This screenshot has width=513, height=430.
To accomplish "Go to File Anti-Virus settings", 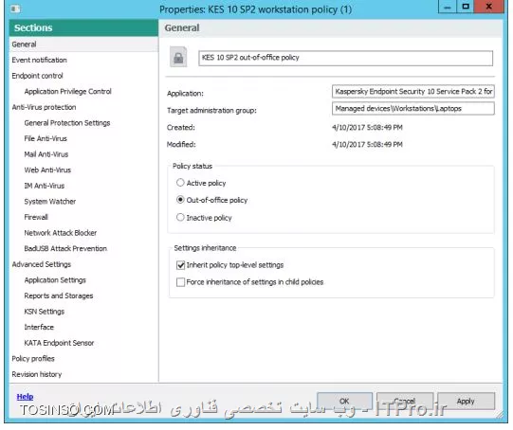I will pyautogui.click(x=46, y=138).
